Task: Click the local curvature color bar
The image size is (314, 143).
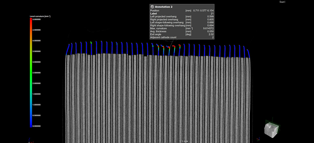Action: [x=31, y=73]
